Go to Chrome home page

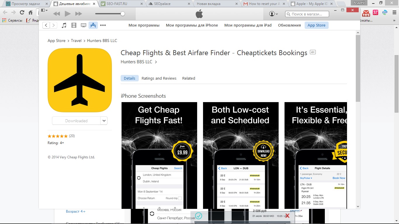pos(30,13)
